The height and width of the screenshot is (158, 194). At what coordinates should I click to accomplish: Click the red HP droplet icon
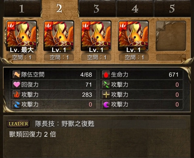[x=106, y=74]
